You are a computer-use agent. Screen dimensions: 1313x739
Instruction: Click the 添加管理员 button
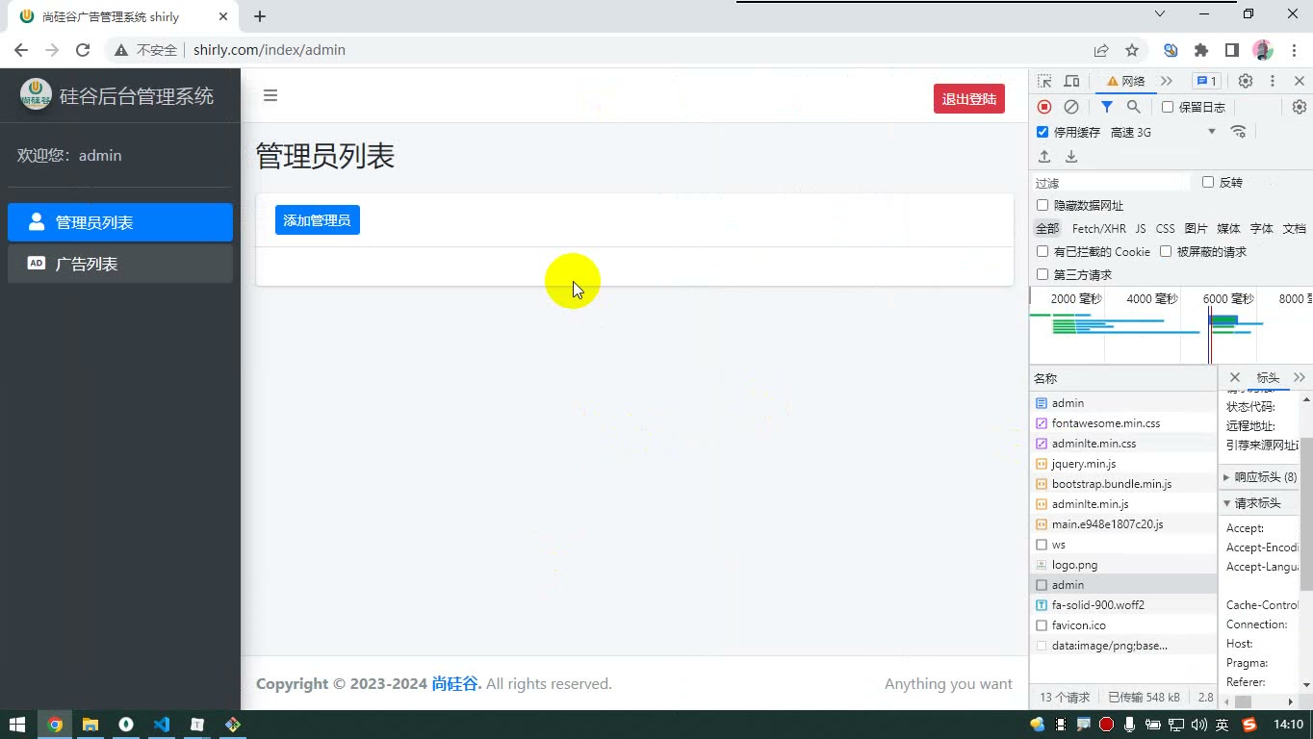click(318, 220)
